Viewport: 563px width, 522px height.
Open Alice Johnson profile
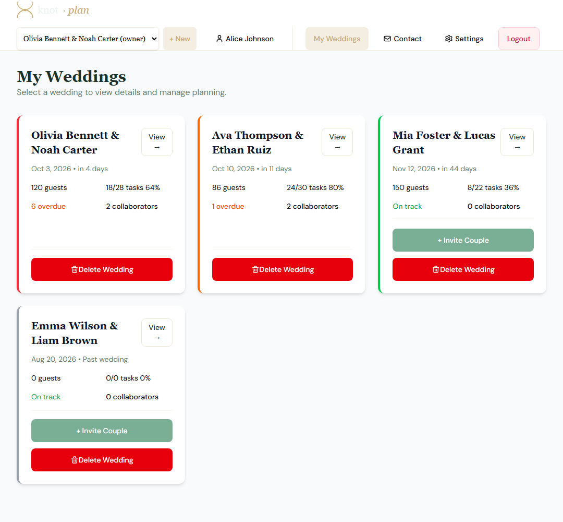245,39
